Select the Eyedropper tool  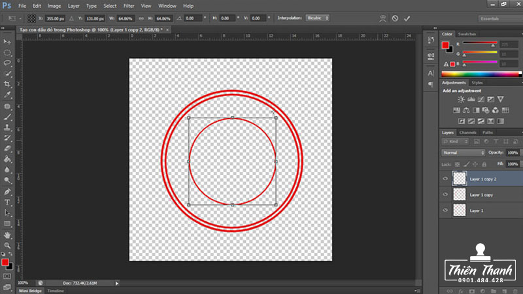(7, 95)
